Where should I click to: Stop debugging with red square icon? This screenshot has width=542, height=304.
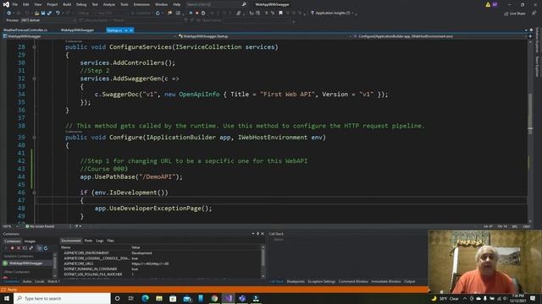pyautogui.click(x=197, y=14)
